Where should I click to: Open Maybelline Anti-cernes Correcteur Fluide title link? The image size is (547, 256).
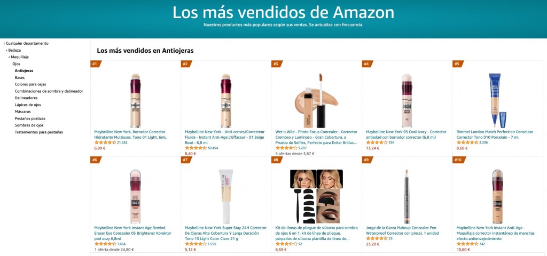point(225,137)
